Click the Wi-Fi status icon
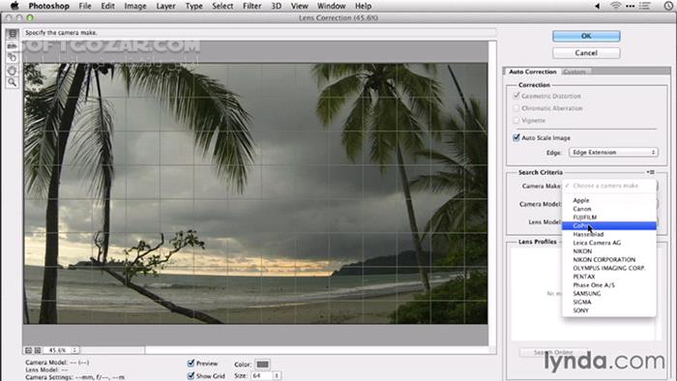Screen dimensions: 677x381 tap(616, 6)
